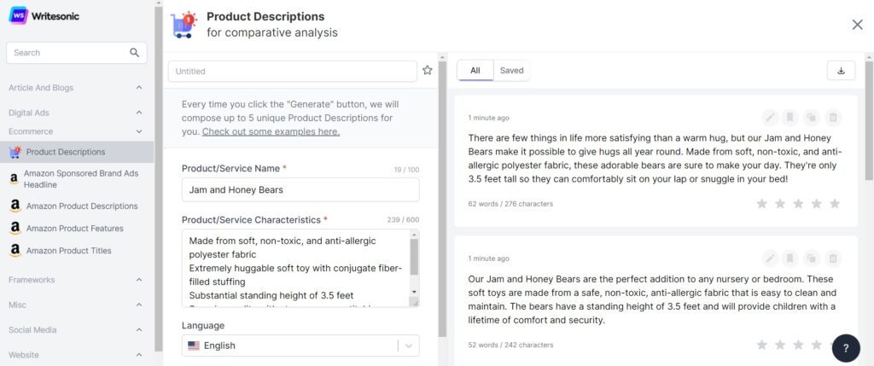Click the '52 words / 242 characters' count

(510, 345)
